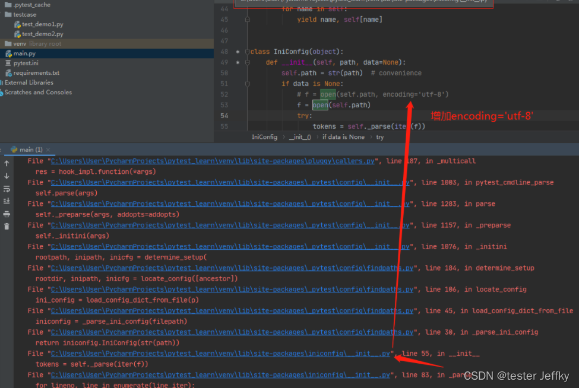Click Python icon on main (1) tab
579x388 pixels.
pos(14,150)
